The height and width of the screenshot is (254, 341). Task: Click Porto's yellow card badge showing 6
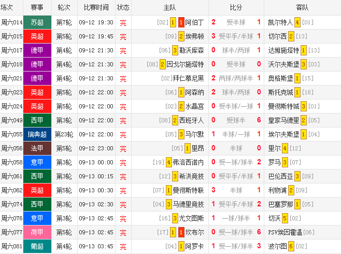[x=291, y=246]
